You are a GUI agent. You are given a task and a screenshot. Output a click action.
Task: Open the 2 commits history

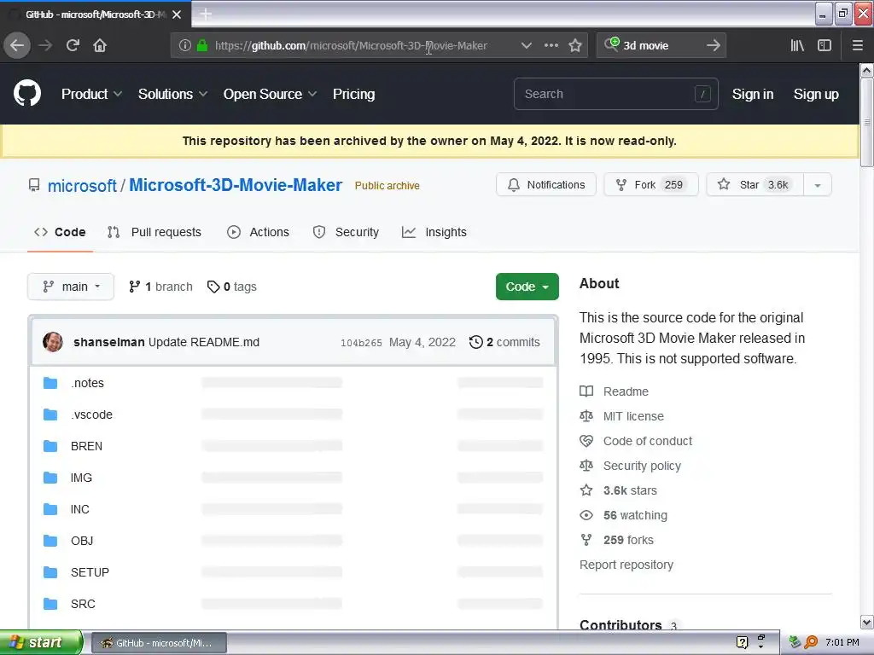(x=504, y=342)
